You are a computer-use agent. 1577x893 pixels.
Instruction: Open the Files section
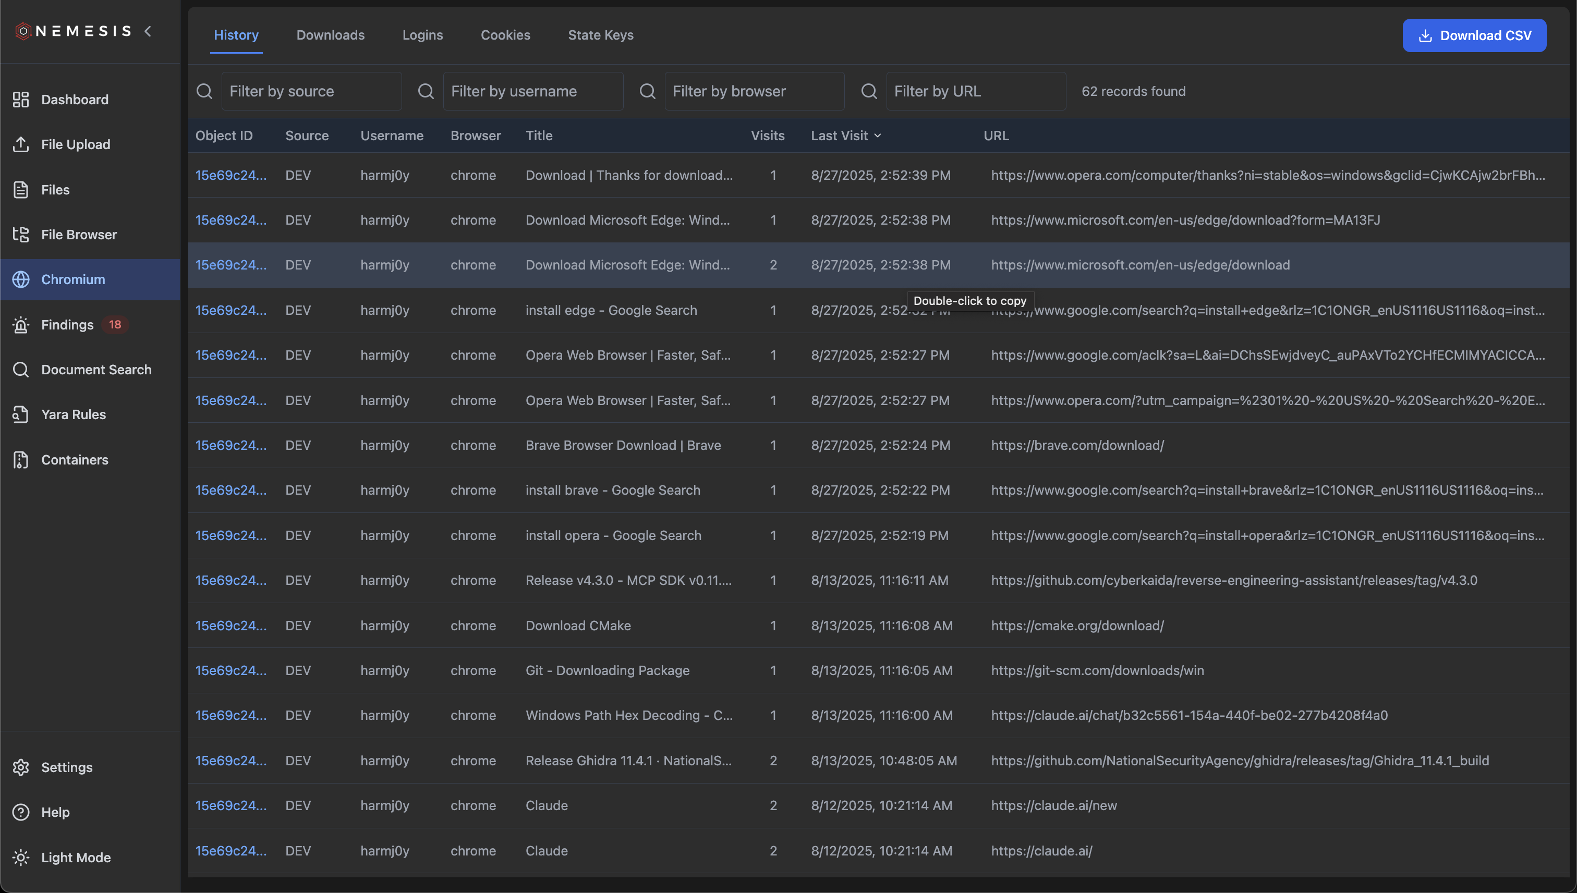[56, 190]
